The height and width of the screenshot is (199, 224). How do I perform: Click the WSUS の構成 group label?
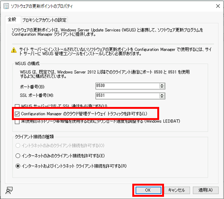point(27,63)
